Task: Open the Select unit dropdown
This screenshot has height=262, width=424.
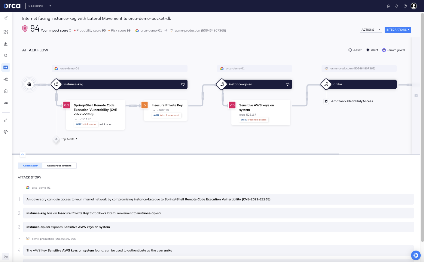Action: tap(39, 5)
